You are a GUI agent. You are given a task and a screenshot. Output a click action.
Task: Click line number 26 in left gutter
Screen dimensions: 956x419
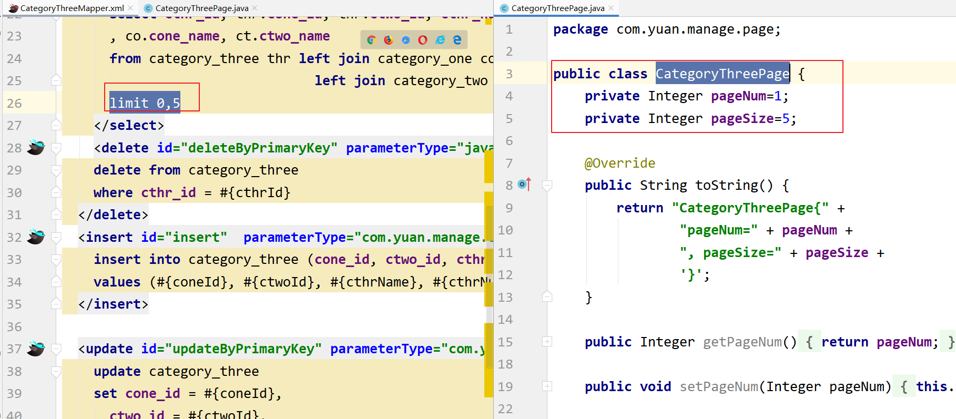tap(14, 103)
